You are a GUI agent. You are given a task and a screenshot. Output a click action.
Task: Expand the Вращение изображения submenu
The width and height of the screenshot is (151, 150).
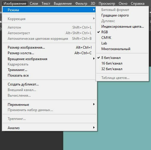click(49, 59)
